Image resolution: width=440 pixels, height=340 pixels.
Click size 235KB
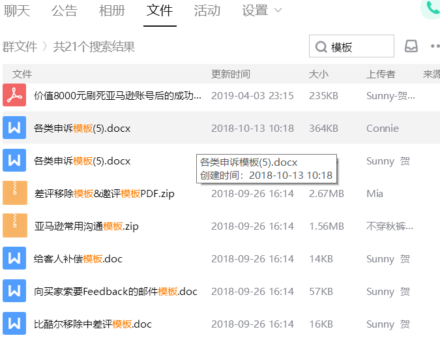tap(323, 96)
